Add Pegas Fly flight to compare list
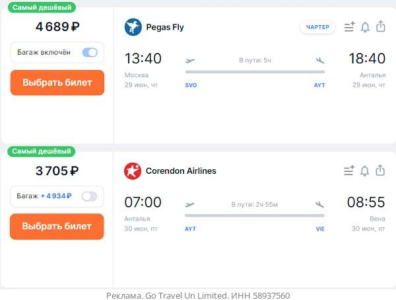 (348, 27)
